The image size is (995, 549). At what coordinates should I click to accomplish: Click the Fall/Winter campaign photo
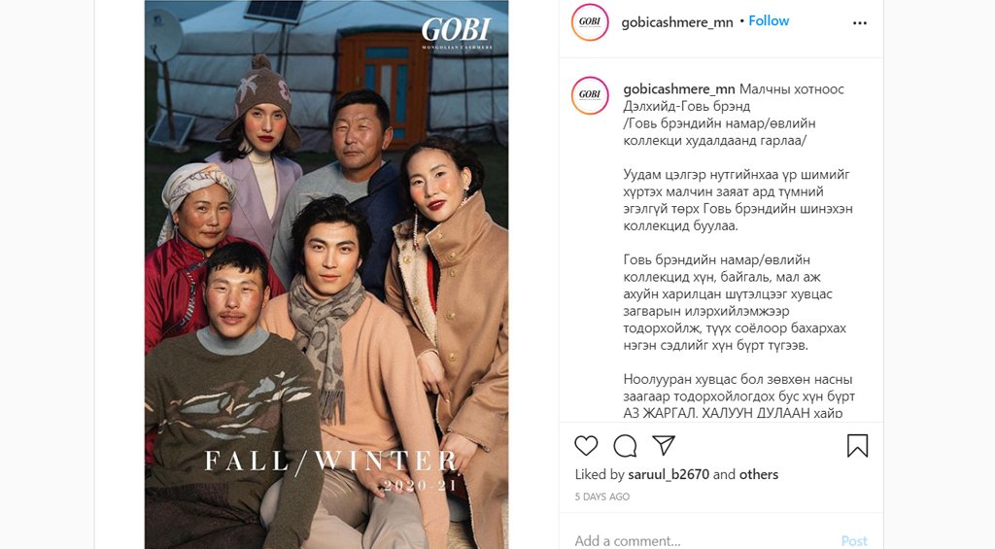coord(326,274)
